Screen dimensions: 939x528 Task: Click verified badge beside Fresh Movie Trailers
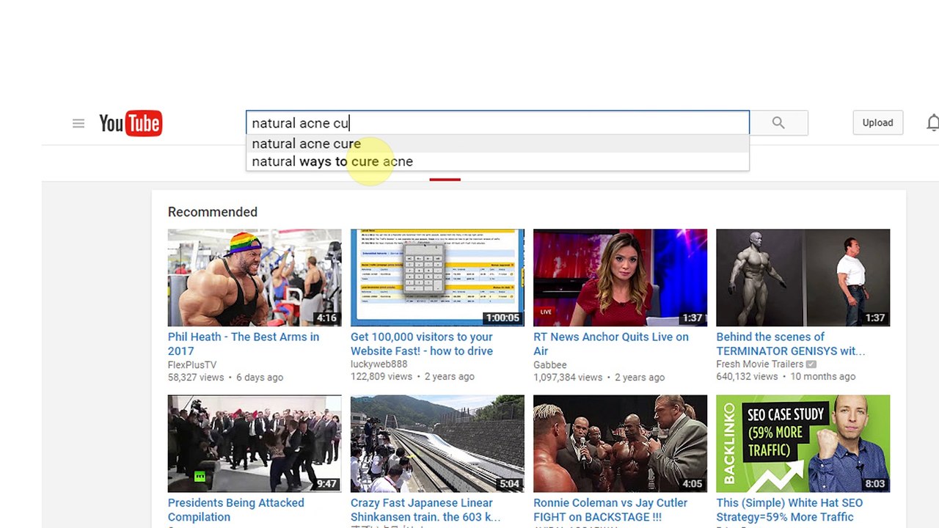click(x=811, y=364)
